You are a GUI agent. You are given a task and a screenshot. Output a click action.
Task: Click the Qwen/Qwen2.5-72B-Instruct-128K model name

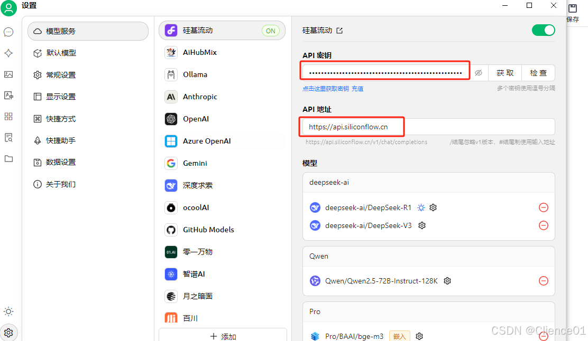click(381, 281)
